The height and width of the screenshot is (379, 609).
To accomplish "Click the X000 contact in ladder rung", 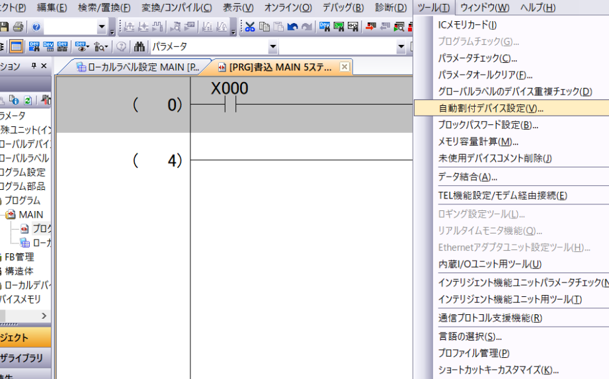I will pos(230,105).
